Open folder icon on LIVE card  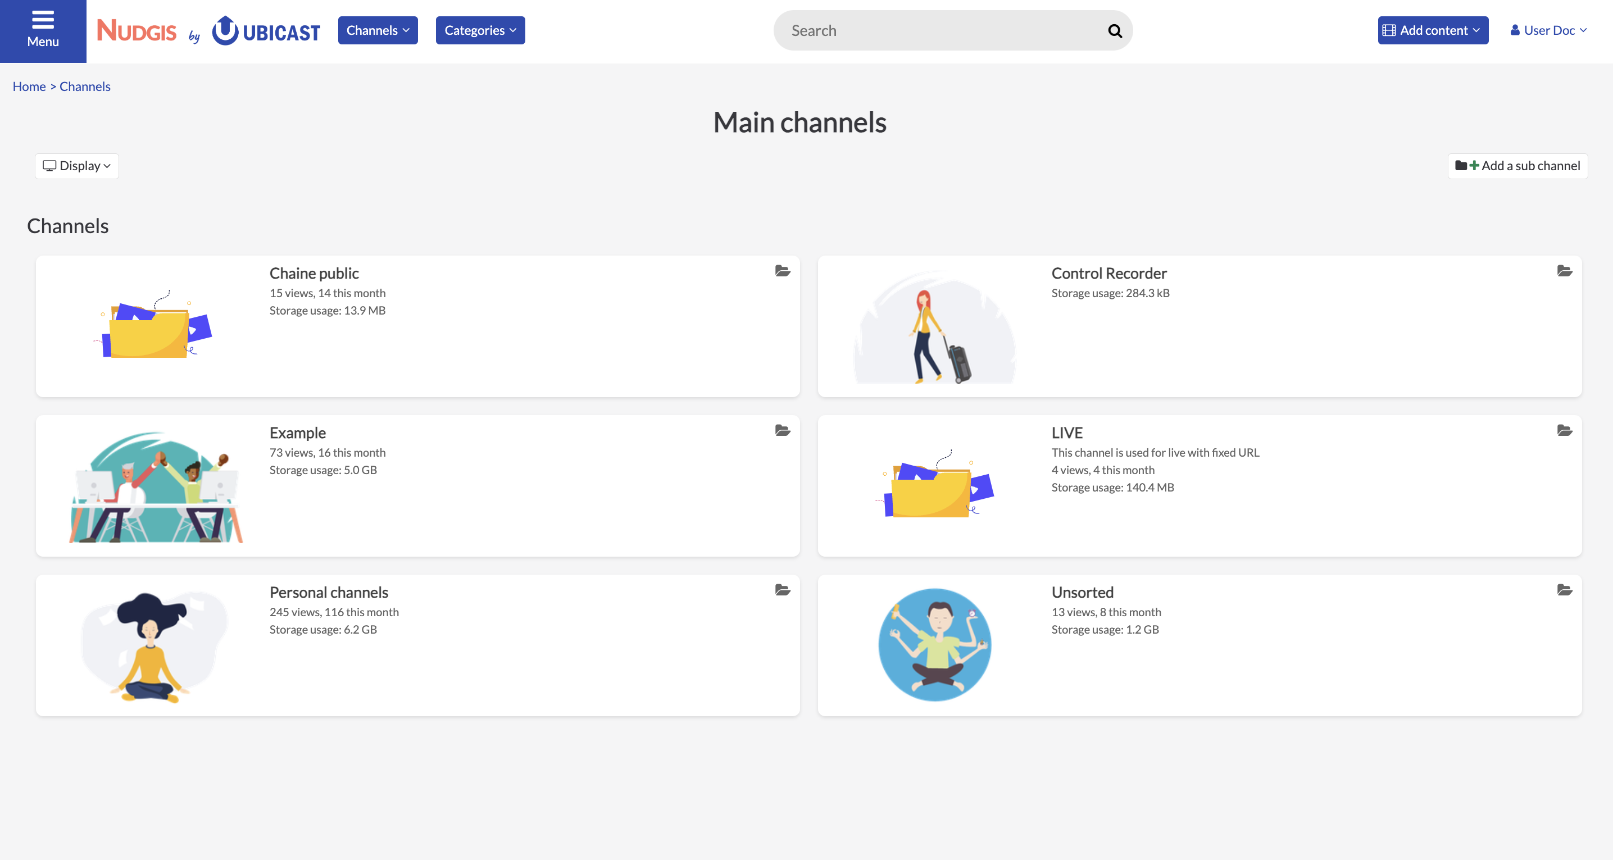[x=1564, y=431]
